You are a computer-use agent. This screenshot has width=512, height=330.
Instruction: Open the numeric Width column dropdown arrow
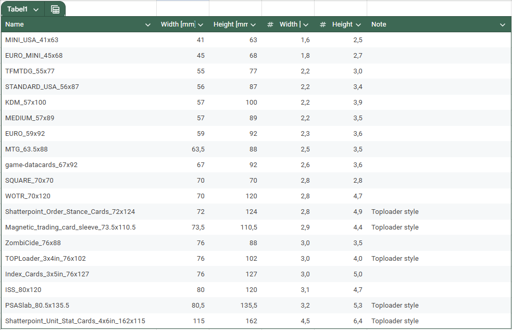click(x=306, y=25)
